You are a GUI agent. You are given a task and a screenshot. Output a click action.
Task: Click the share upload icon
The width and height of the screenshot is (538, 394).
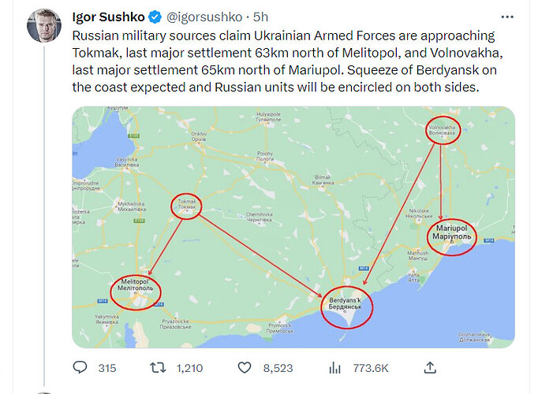(430, 368)
